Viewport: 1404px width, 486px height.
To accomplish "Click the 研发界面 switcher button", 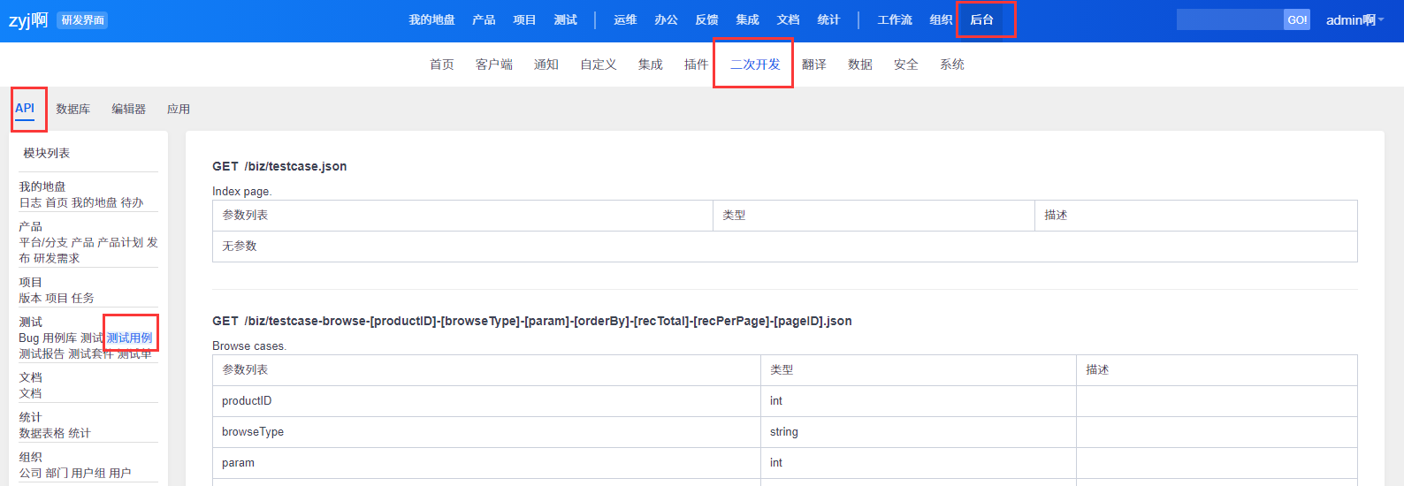I will 82,19.
